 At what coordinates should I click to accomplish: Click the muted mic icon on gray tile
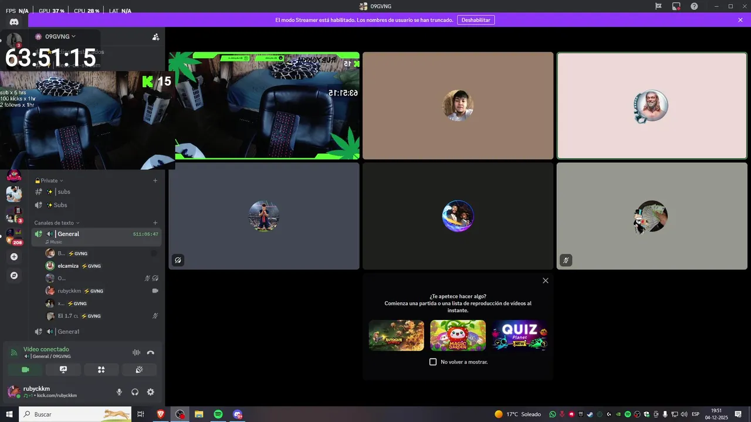tap(566, 260)
